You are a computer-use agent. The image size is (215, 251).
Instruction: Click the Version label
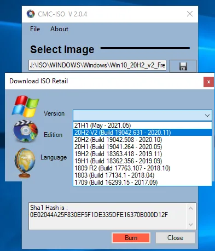tap(54, 113)
